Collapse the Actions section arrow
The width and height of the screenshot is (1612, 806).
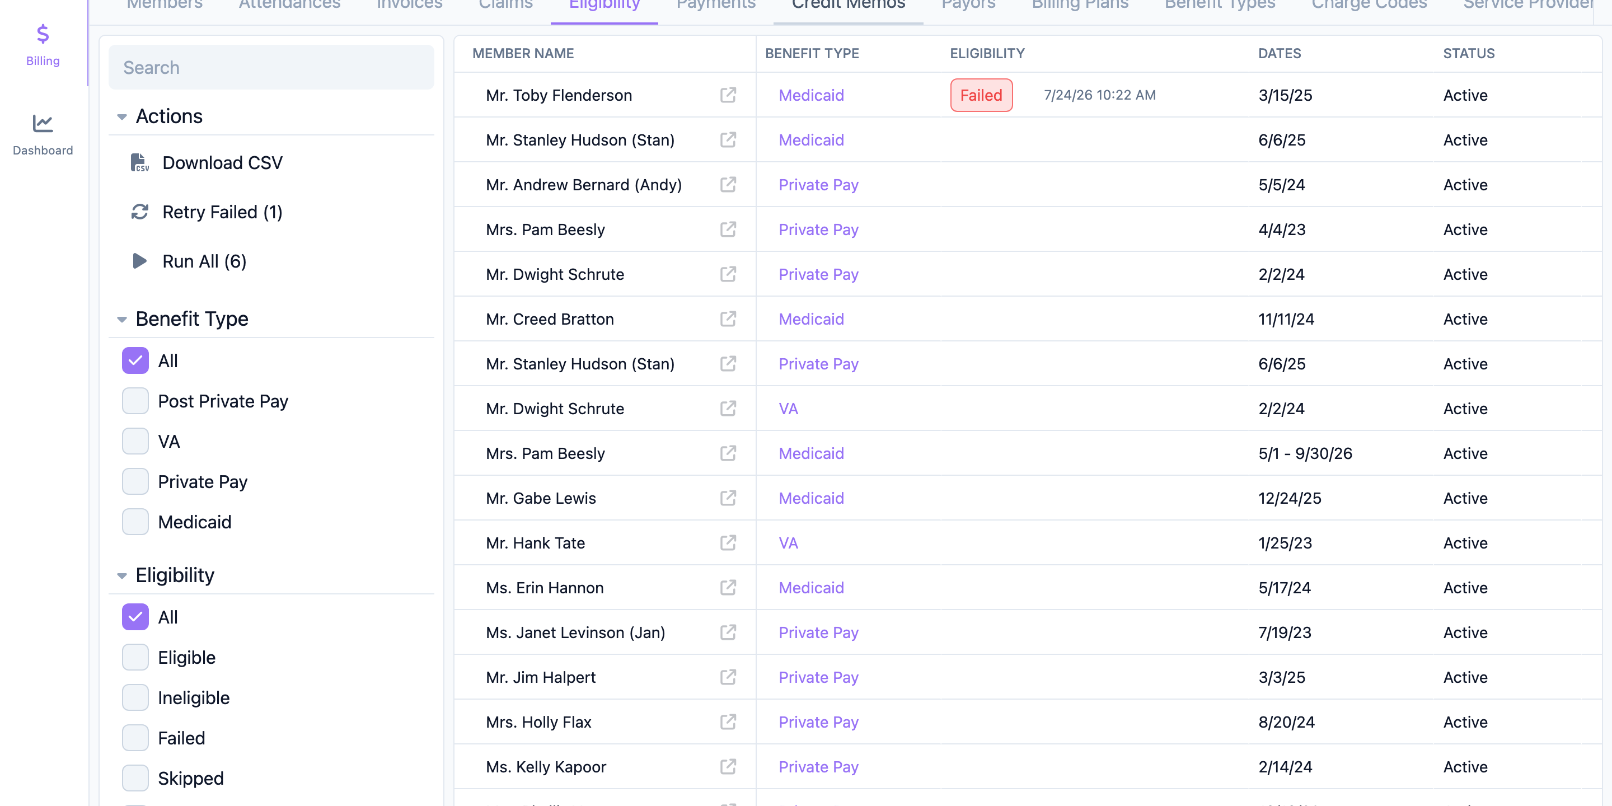(x=122, y=117)
